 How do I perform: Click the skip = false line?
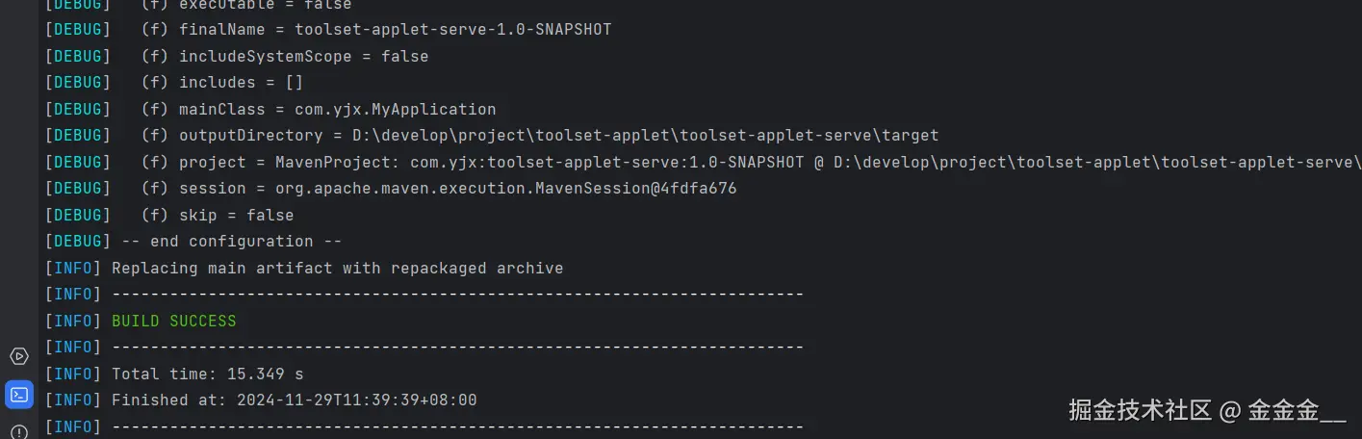[218, 215]
